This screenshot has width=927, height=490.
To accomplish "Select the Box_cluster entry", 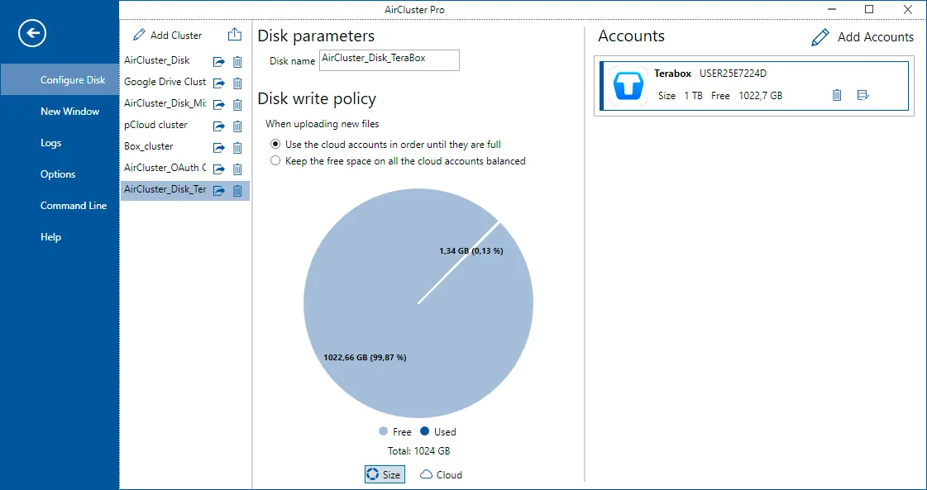I will click(x=148, y=146).
